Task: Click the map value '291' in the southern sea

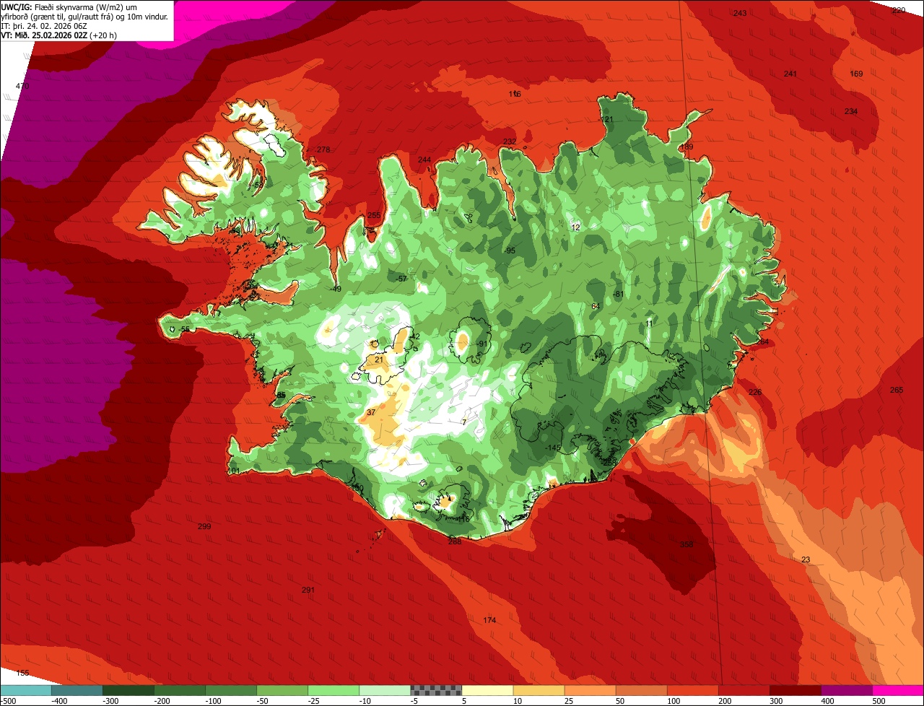Action: [x=308, y=590]
